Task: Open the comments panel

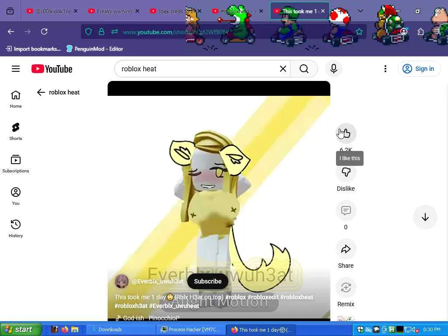Action: pyautogui.click(x=346, y=210)
